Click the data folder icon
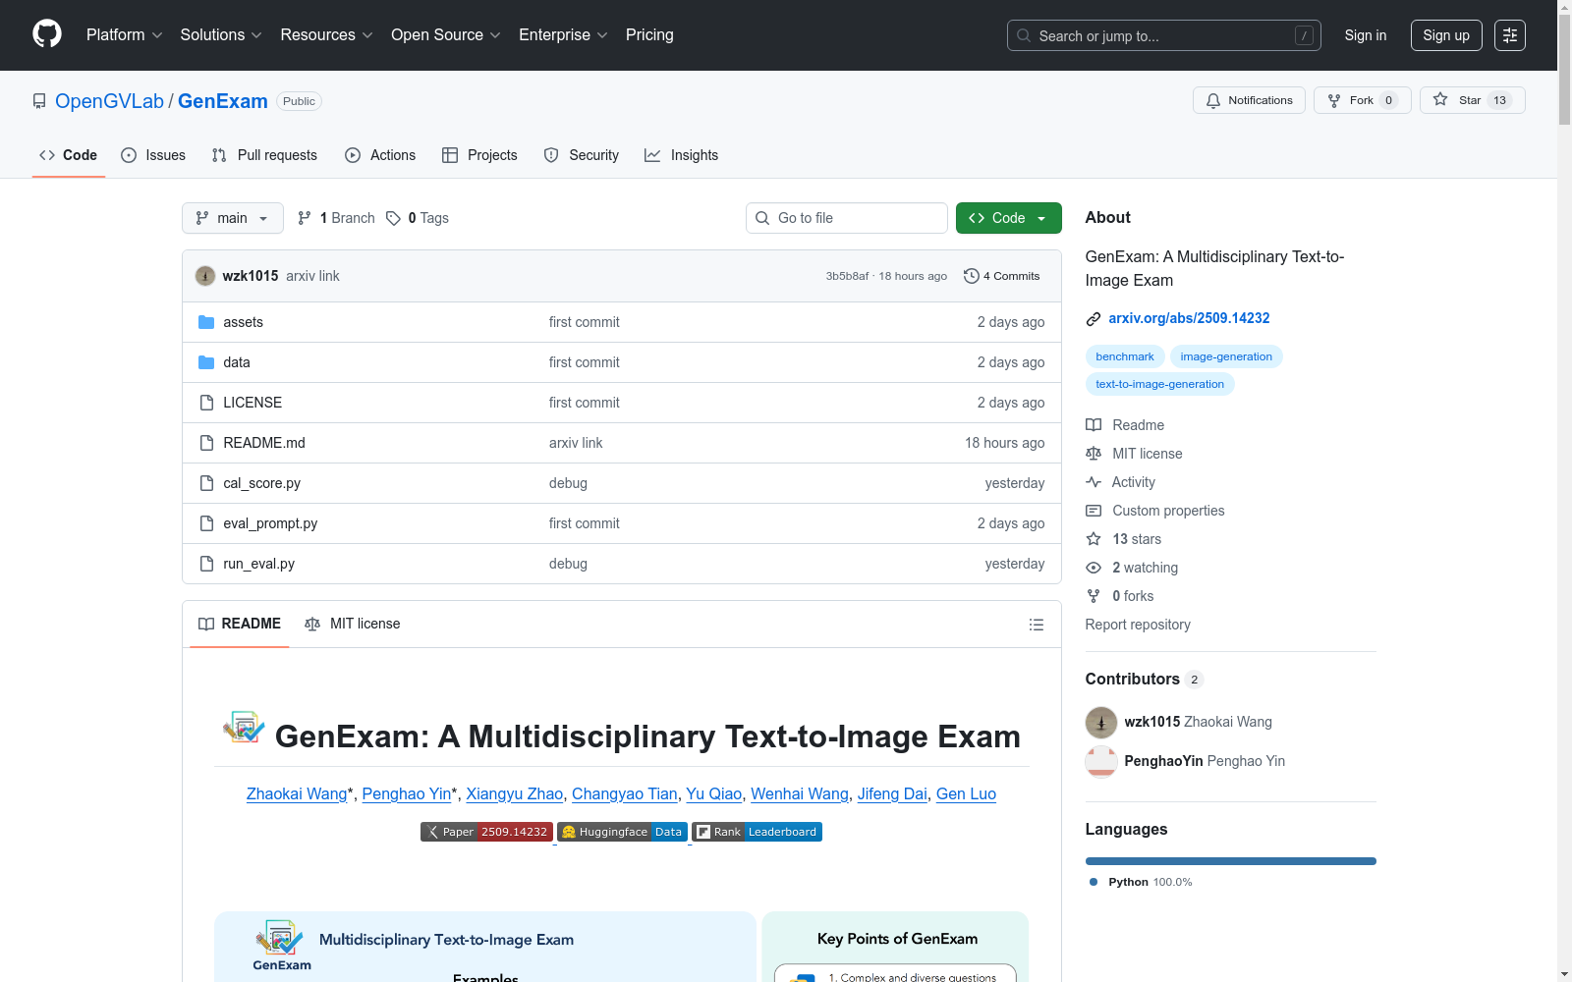Image resolution: width=1572 pixels, height=982 pixels. coord(206,362)
